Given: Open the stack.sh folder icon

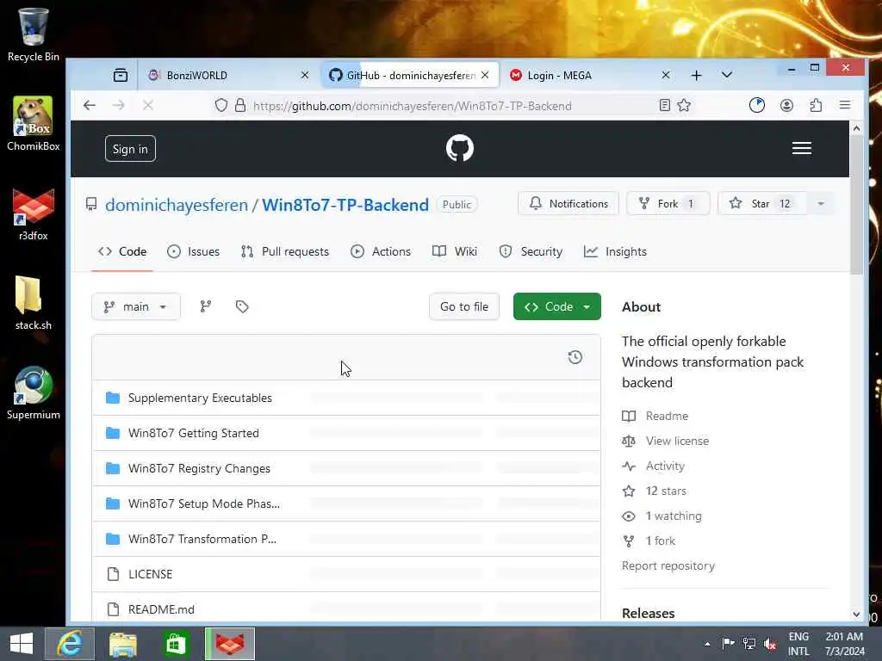Looking at the screenshot, I should 34,303.
